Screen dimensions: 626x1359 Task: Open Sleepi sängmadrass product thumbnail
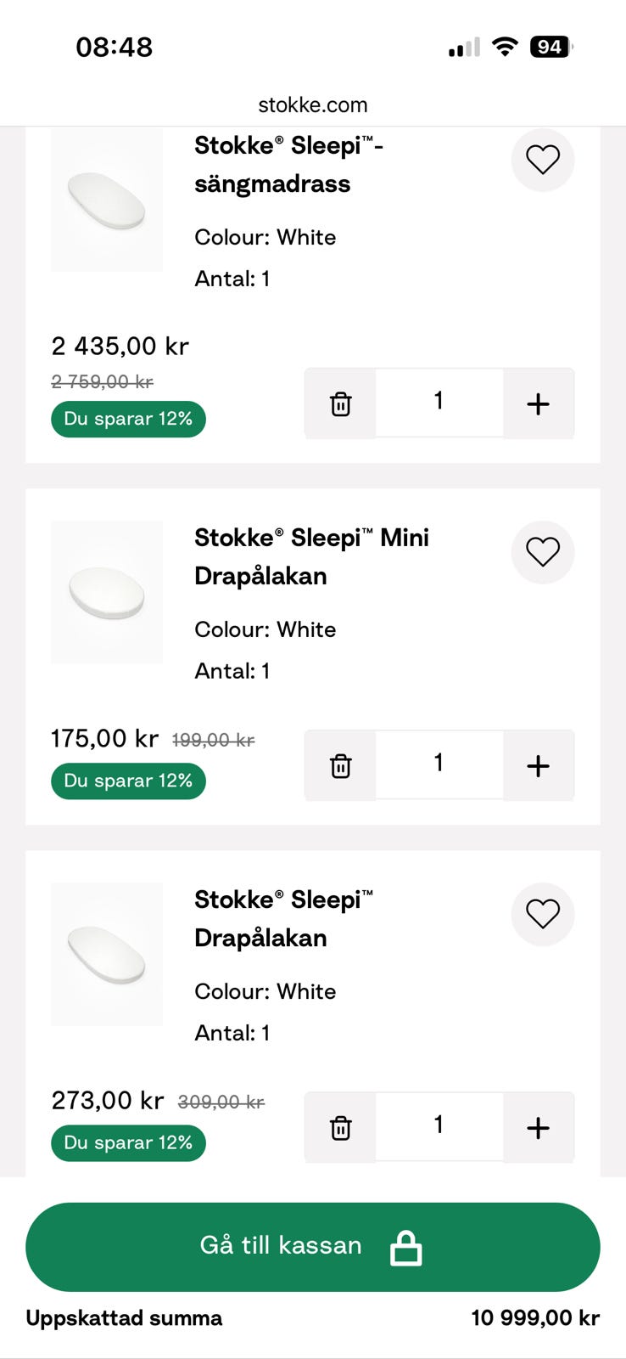[107, 201]
